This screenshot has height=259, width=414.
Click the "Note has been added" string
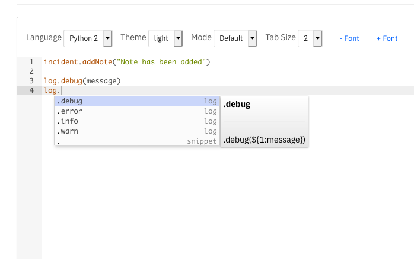(161, 62)
